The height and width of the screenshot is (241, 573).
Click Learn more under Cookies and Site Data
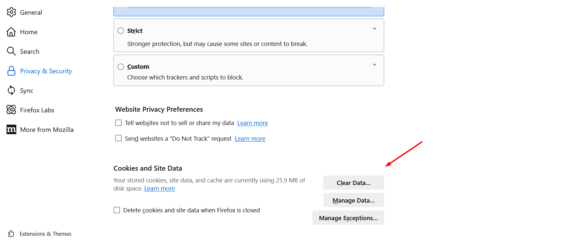(x=159, y=188)
